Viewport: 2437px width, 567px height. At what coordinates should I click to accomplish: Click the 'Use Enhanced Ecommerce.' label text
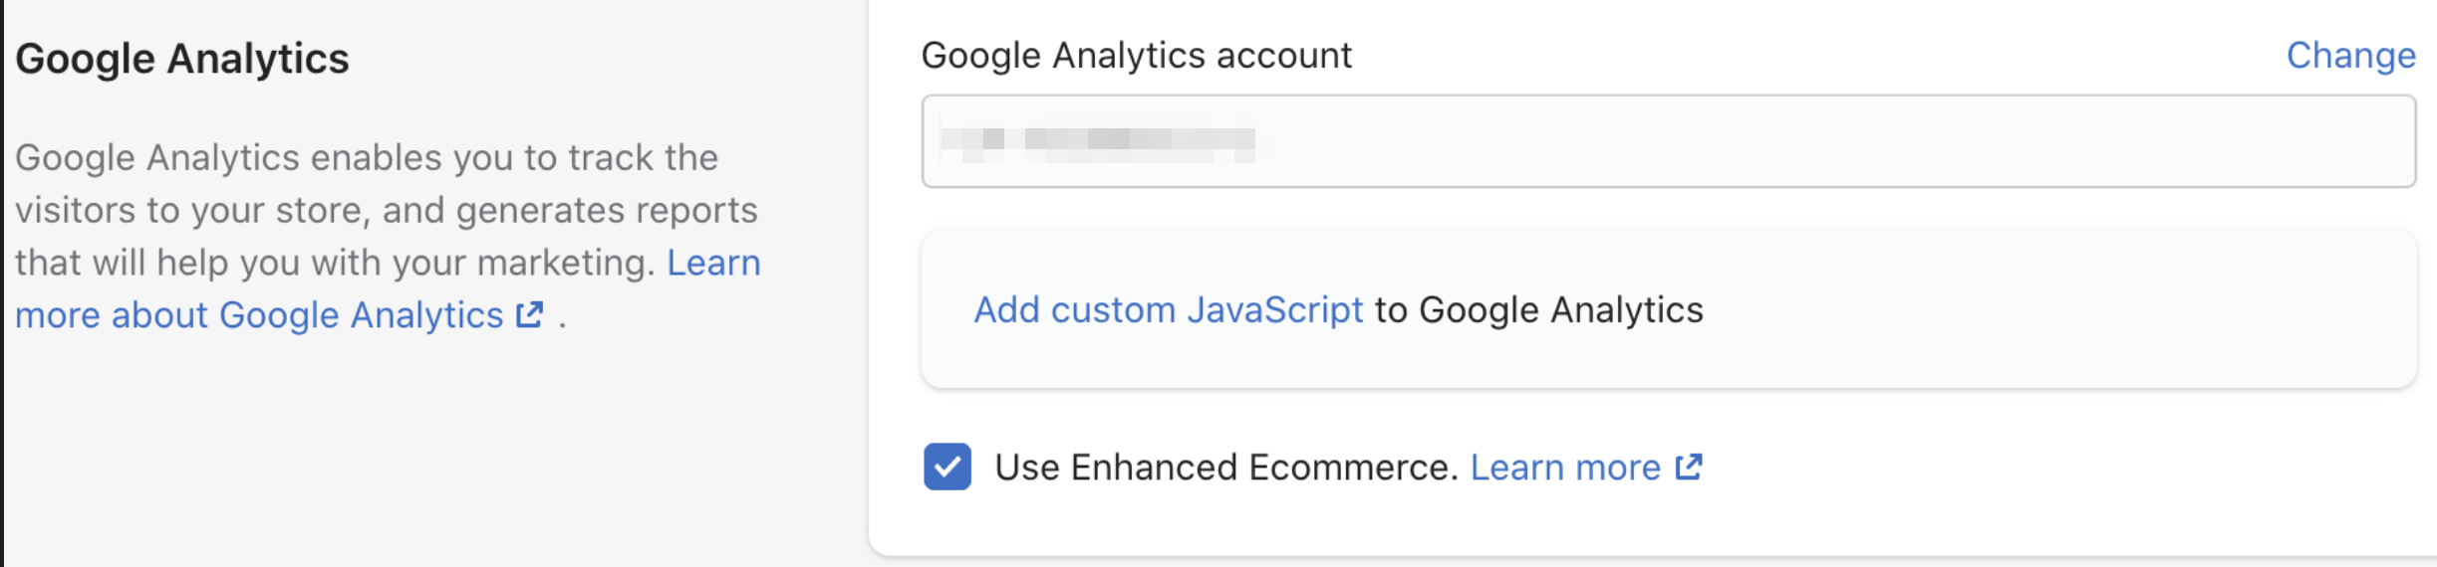(x=1226, y=468)
